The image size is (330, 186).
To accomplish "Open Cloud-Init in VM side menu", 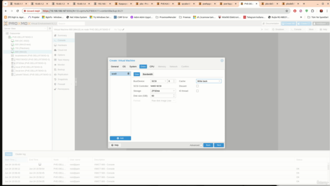I will click(62, 50).
